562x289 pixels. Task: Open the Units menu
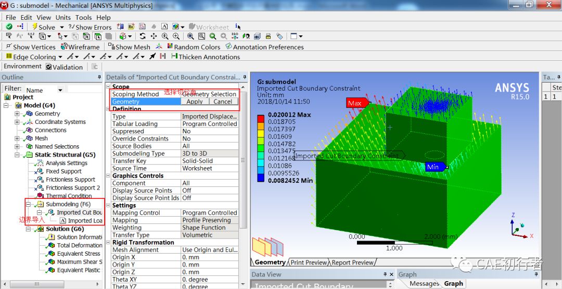tap(63, 17)
